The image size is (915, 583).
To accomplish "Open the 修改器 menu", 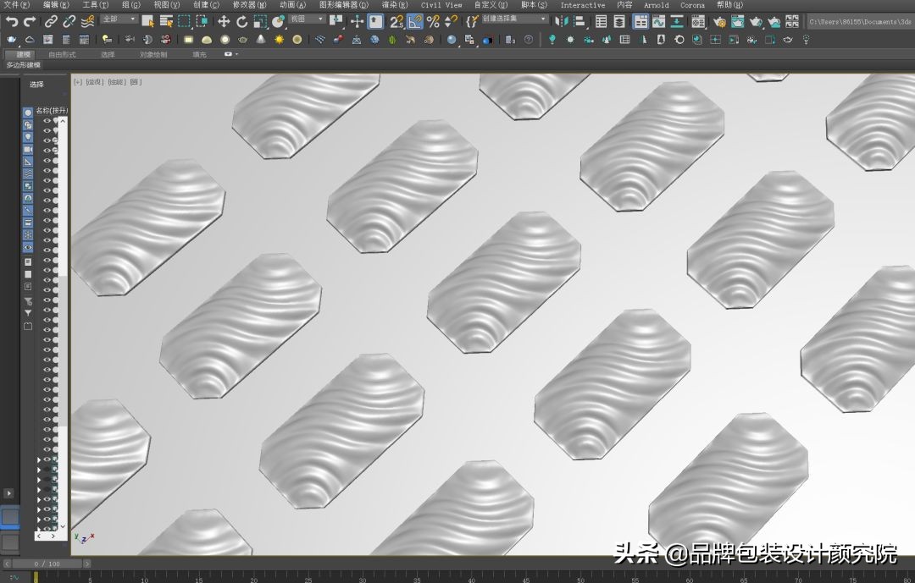I will (250, 5).
